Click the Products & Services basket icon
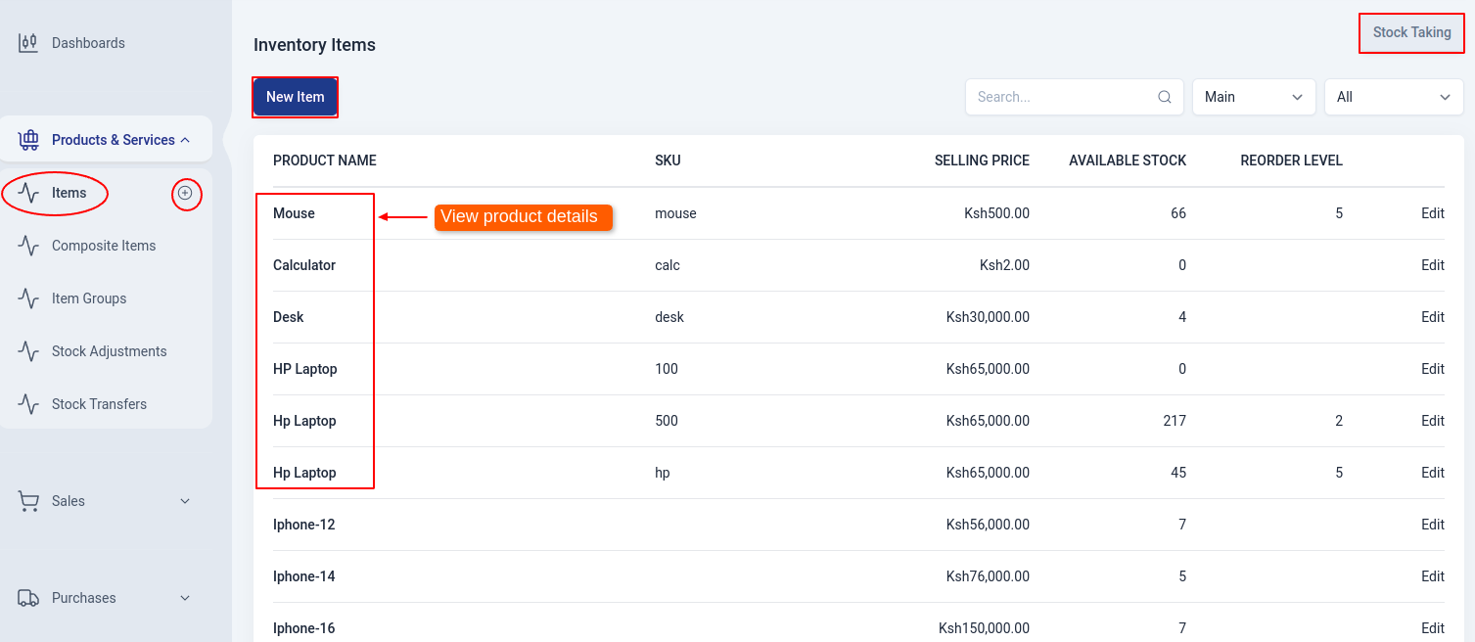 28,140
